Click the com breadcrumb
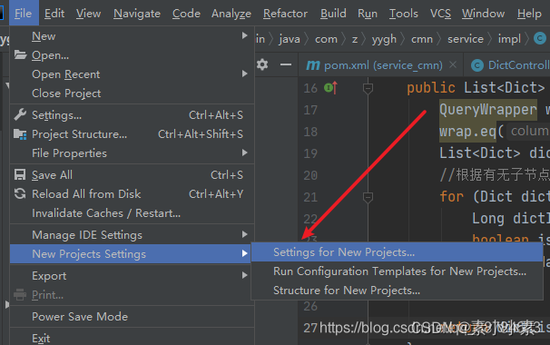Image resolution: width=550 pixels, height=345 pixels. (x=326, y=39)
